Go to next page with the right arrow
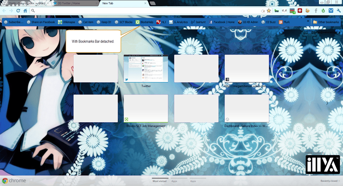This screenshot has width=343, height=186. [x=327, y=103]
